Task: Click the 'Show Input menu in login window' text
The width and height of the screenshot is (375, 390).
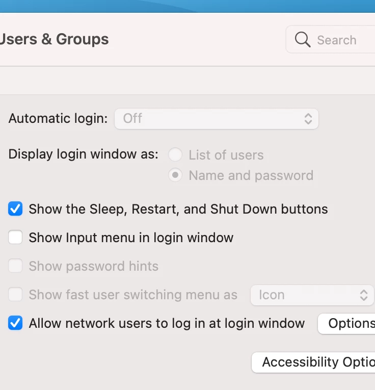Action: coord(131,238)
